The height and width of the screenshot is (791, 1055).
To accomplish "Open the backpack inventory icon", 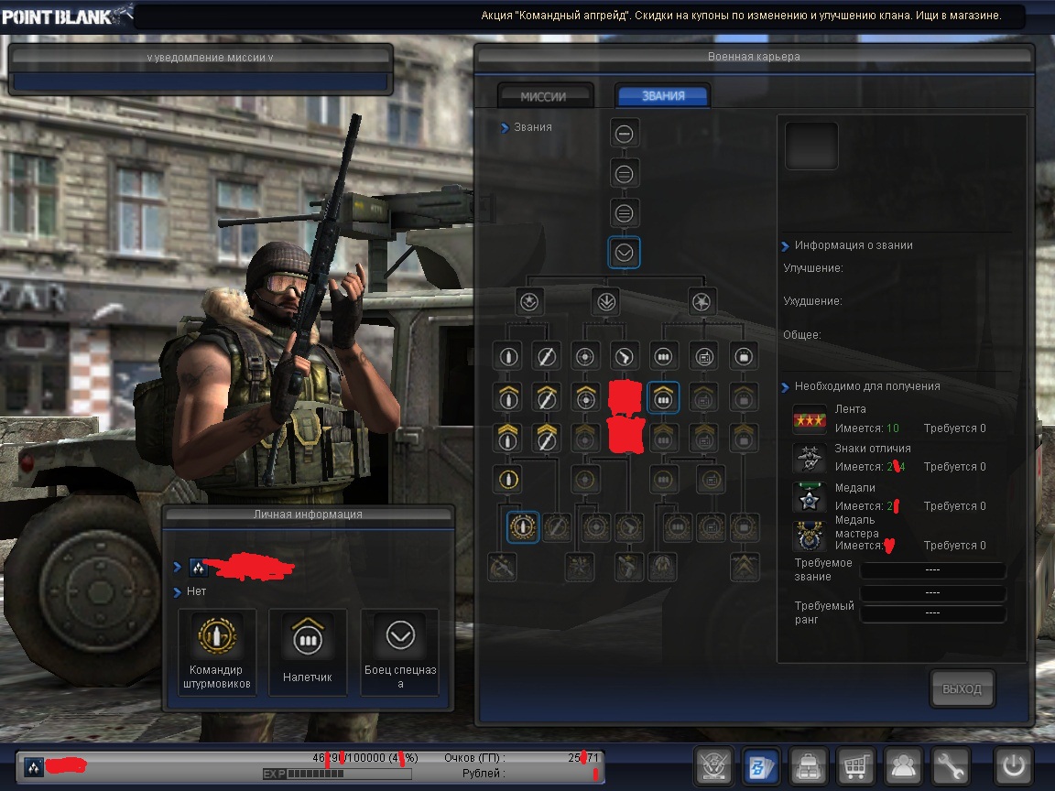I will [809, 765].
